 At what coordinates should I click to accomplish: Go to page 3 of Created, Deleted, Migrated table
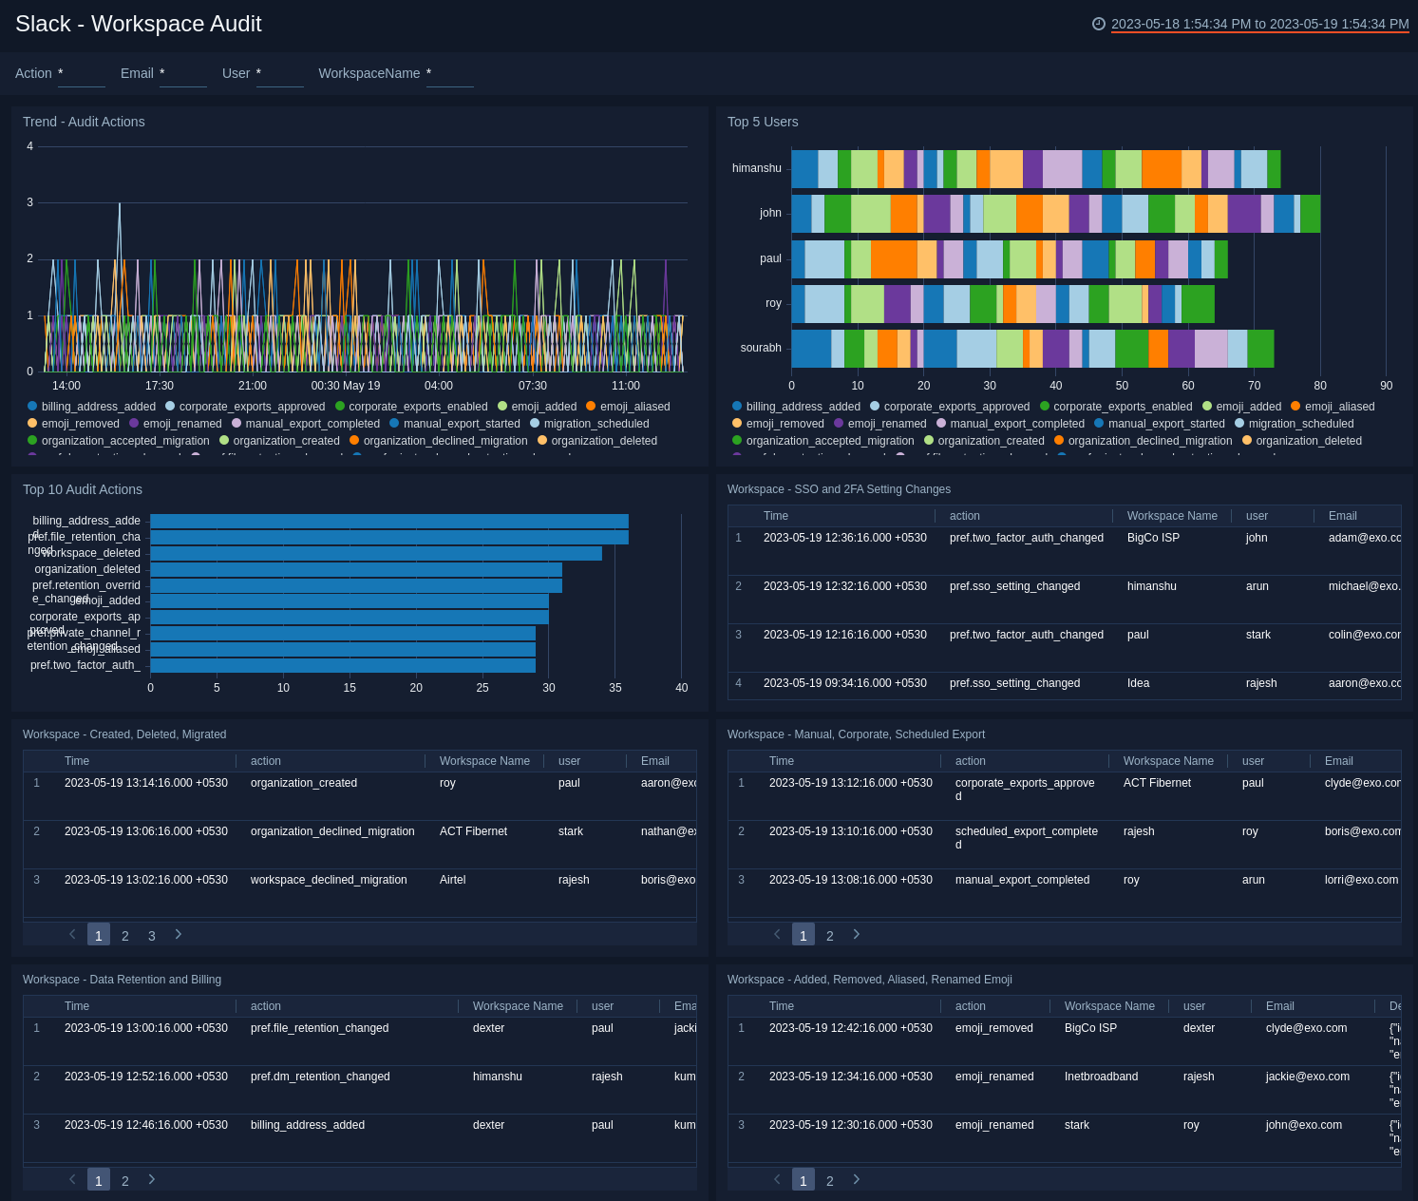coord(151,934)
